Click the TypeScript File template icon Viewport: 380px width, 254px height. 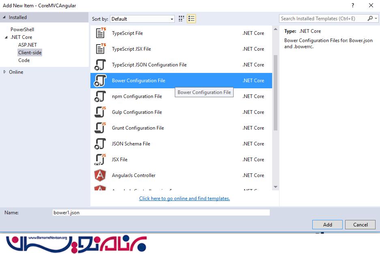coord(100,33)
